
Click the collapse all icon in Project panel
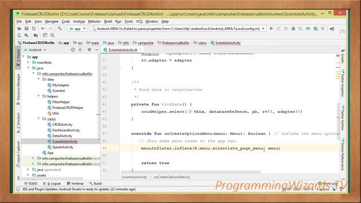[80, 50]
